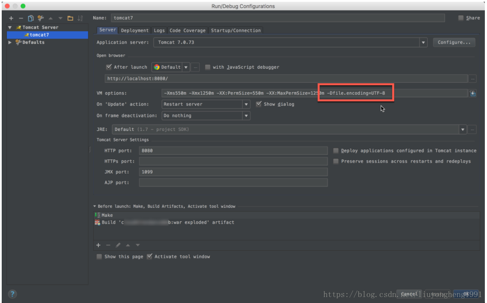
Task: Move configuration up arrow in left toolbar
Action: (51, 18)
